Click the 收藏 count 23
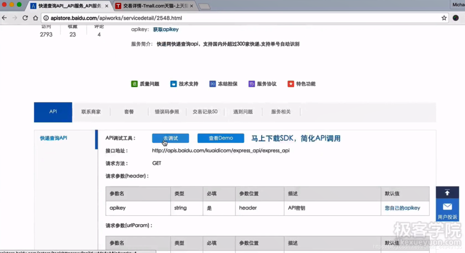This screenshot has height=253, width=465. coord(72,35)
